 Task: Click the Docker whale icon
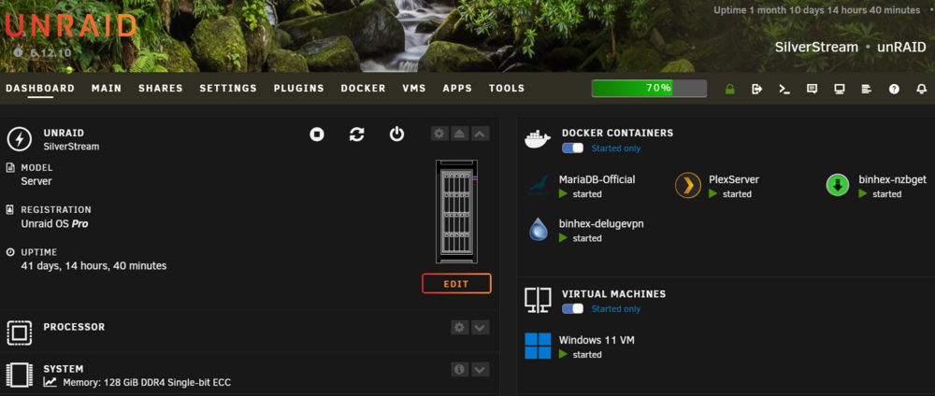tap(538, 139)
